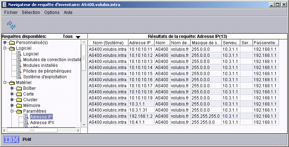Sort by Nom (Système) column header
This screenshot has width=289, height=147.
pyautogui.click(x=108, y=43)
